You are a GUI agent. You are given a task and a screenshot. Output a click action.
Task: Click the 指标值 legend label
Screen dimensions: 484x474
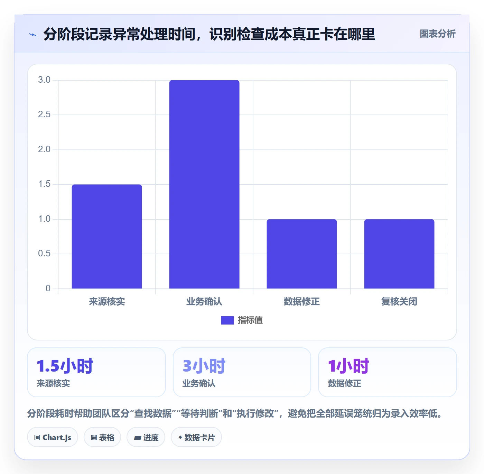250,320
